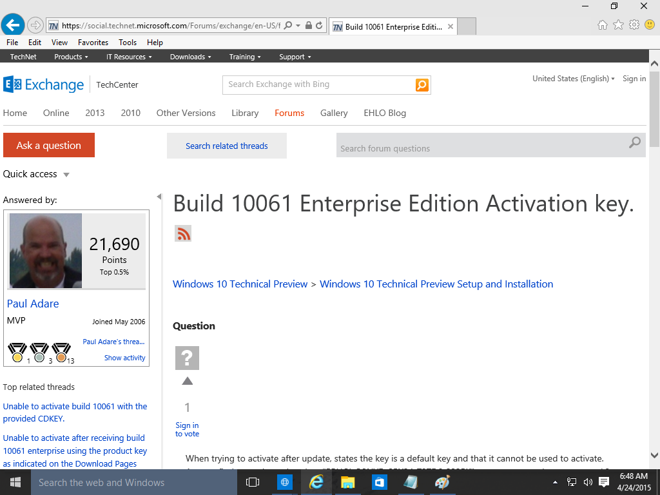Click the Search the web and Windows box
Image resolution: width=660 pixels, height=495 pixels.
tap(134, 482)
